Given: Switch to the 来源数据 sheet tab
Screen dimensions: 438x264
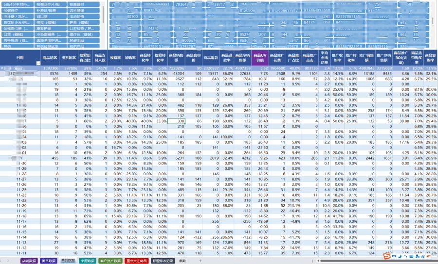Looking at the screenshot, I should pyautogui.click(x=87, y=261).
